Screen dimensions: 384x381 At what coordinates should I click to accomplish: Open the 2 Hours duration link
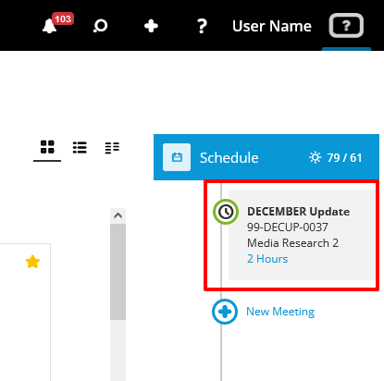coord(267,259)
